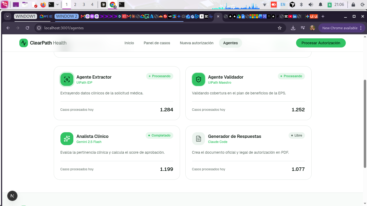Switch to the LinkedIn browser tab
The width and height of the screenshot is (367, 206).
coord(295,16)
